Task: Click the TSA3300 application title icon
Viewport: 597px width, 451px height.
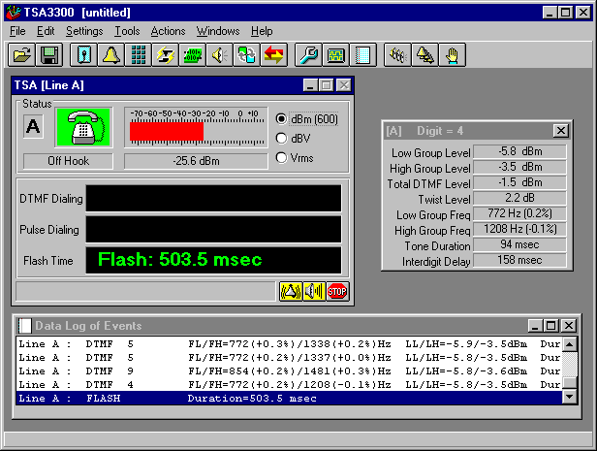Action: coord(14,13)
